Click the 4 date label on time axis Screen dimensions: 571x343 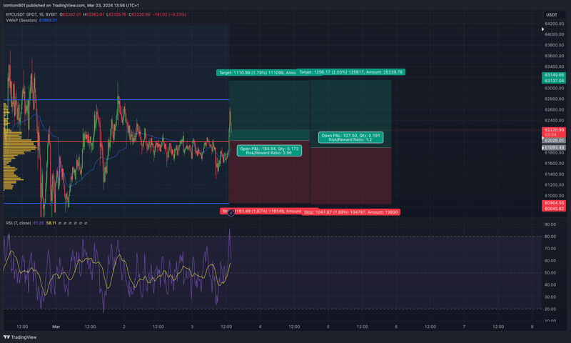[260, 327]
